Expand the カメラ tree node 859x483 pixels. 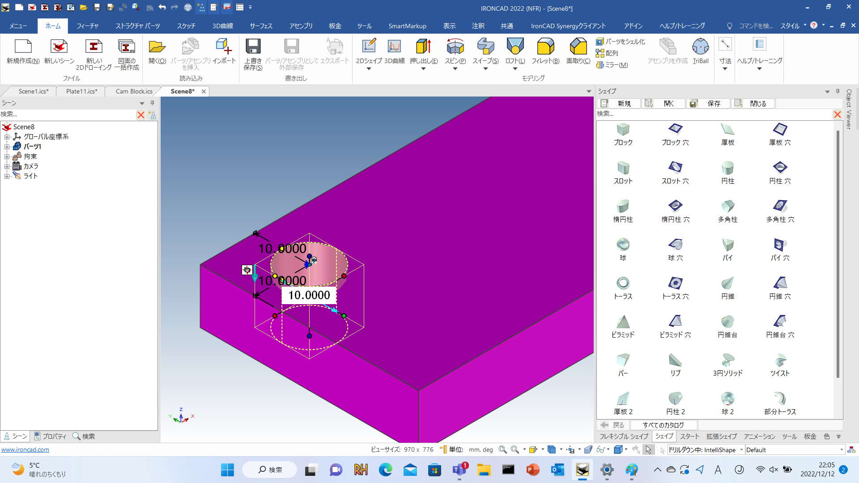click(x=7, y=166)
